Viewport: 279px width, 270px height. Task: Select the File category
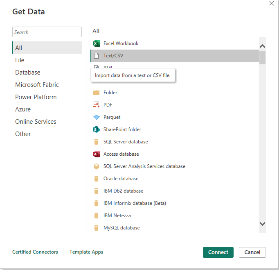(x=47, y=60)
